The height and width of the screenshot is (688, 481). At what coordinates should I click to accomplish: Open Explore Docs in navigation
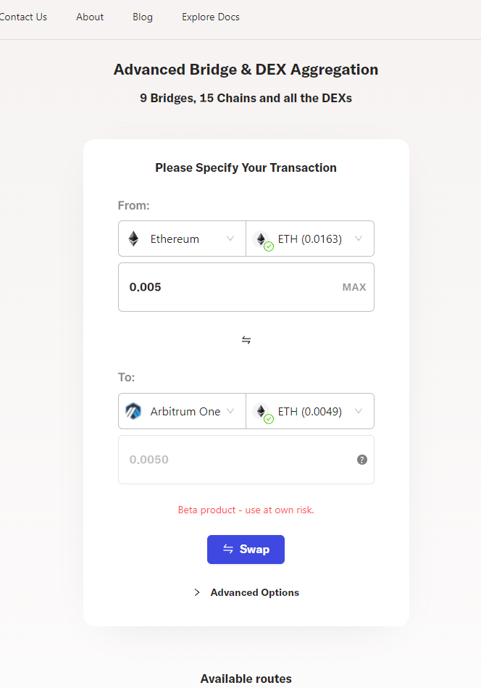pyautogui.click(x=211, y=17)
